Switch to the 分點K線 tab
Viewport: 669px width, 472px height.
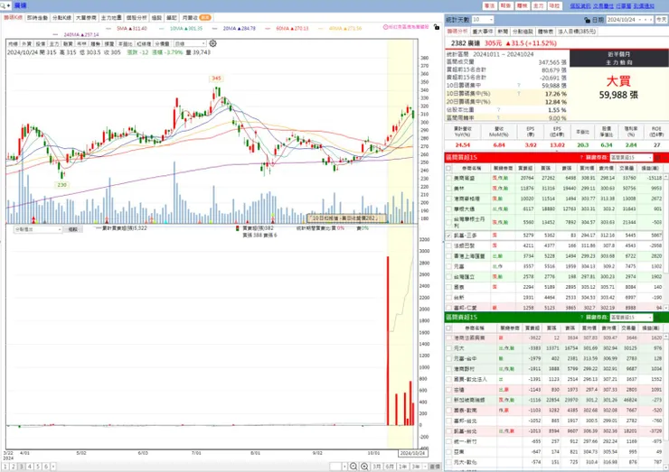61,18
